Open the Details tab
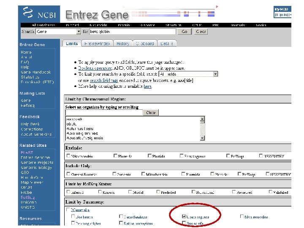Image resolution: width=304 pixels, height=228 pixels. (x=167, y=43)
